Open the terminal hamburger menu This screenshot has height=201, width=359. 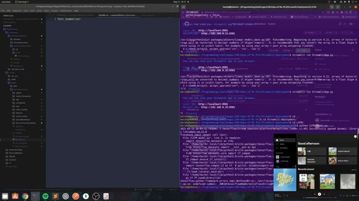(x=338, y=7)
